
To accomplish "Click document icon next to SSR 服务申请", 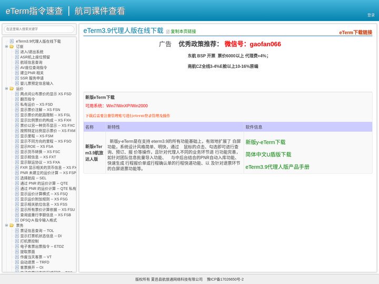I will pos(17,78).
